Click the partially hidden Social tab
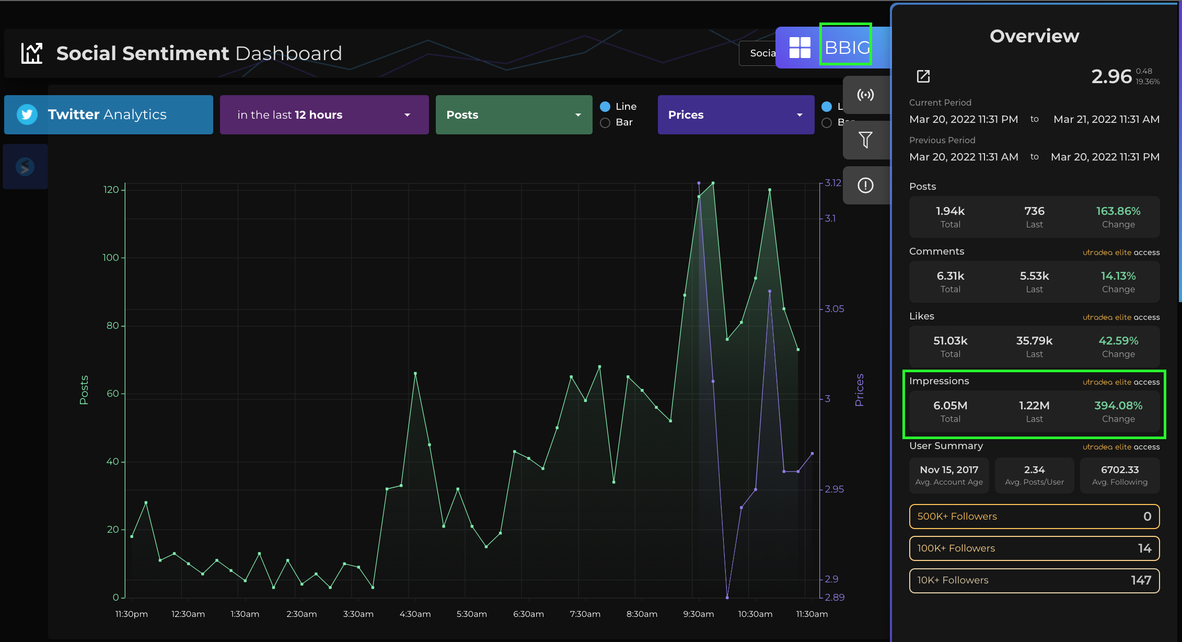This screenshot has width=1182, height=642. 758,53
